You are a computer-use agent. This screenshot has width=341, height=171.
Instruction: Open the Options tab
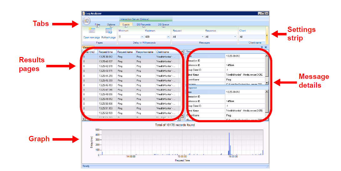[x=111, y=24]
